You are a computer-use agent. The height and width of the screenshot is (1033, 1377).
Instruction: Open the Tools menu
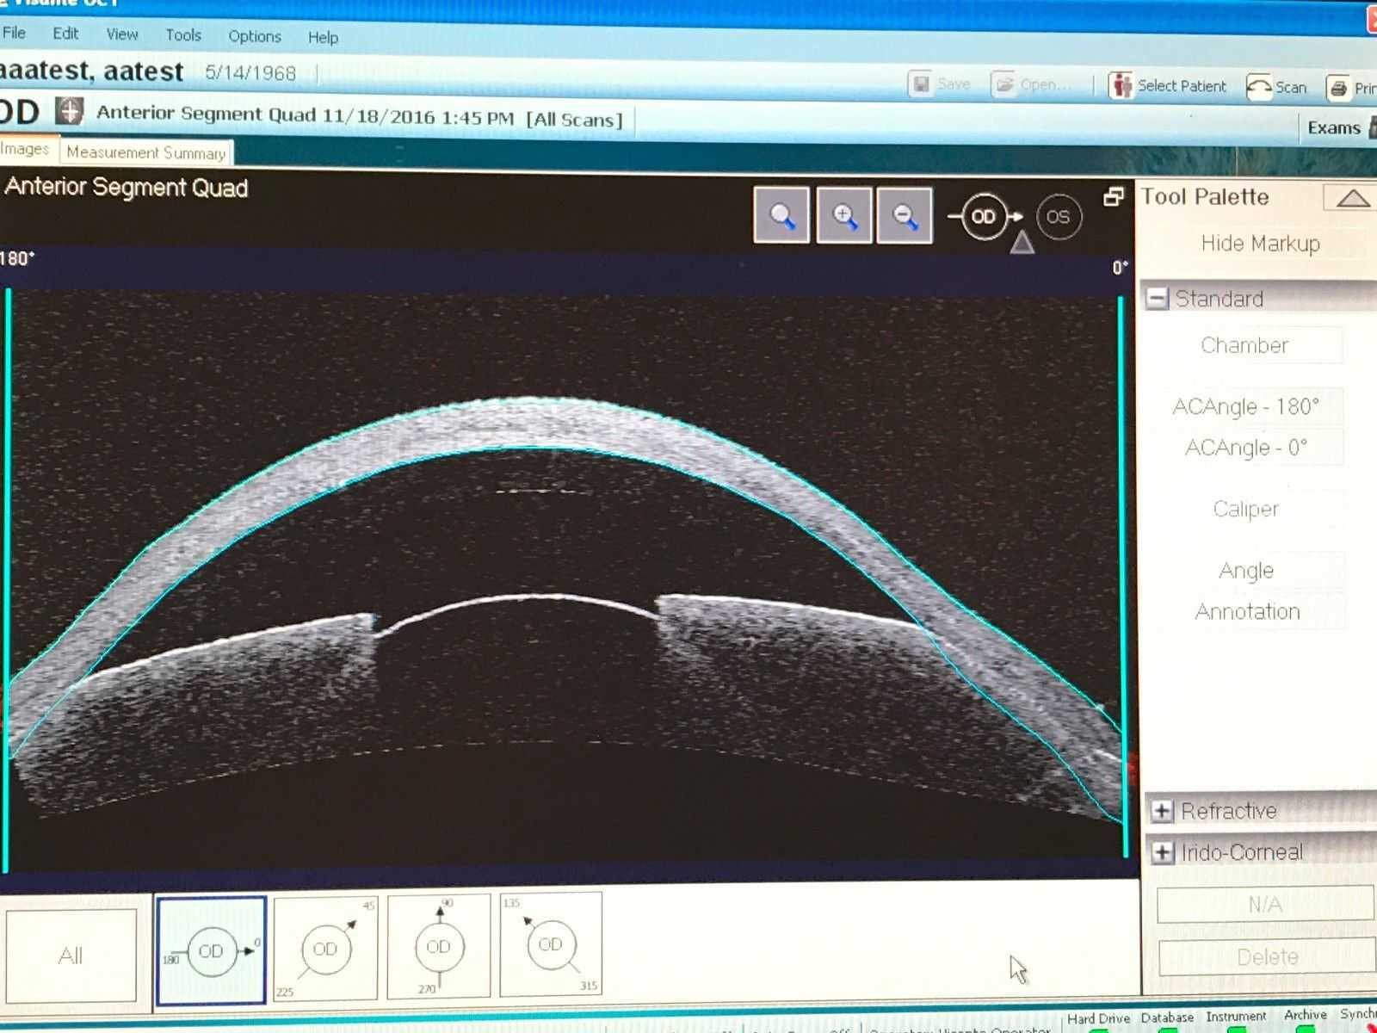pos(182,35)
